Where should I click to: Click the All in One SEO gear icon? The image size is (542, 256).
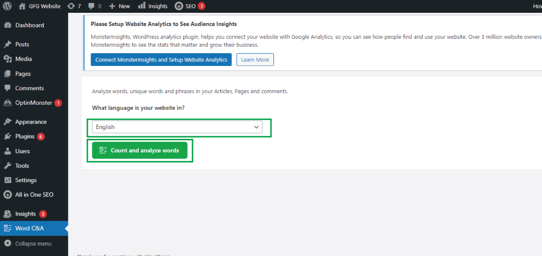[x=7, y=195]
